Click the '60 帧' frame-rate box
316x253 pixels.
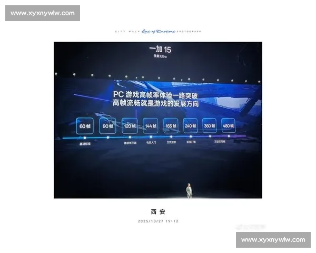(85, 126)
